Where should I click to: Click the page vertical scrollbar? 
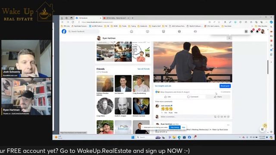[x=268, y=67]
